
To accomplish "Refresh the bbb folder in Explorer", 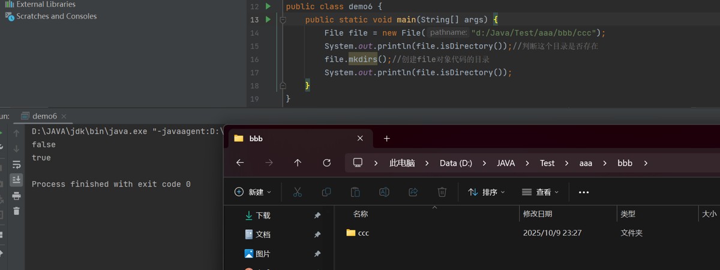I will pyautogui.click(x=326, y=163).
